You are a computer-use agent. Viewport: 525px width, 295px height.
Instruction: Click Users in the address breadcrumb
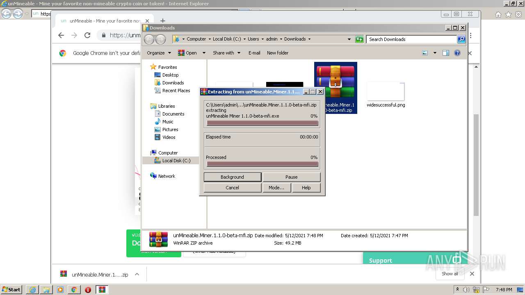point(253,39)
